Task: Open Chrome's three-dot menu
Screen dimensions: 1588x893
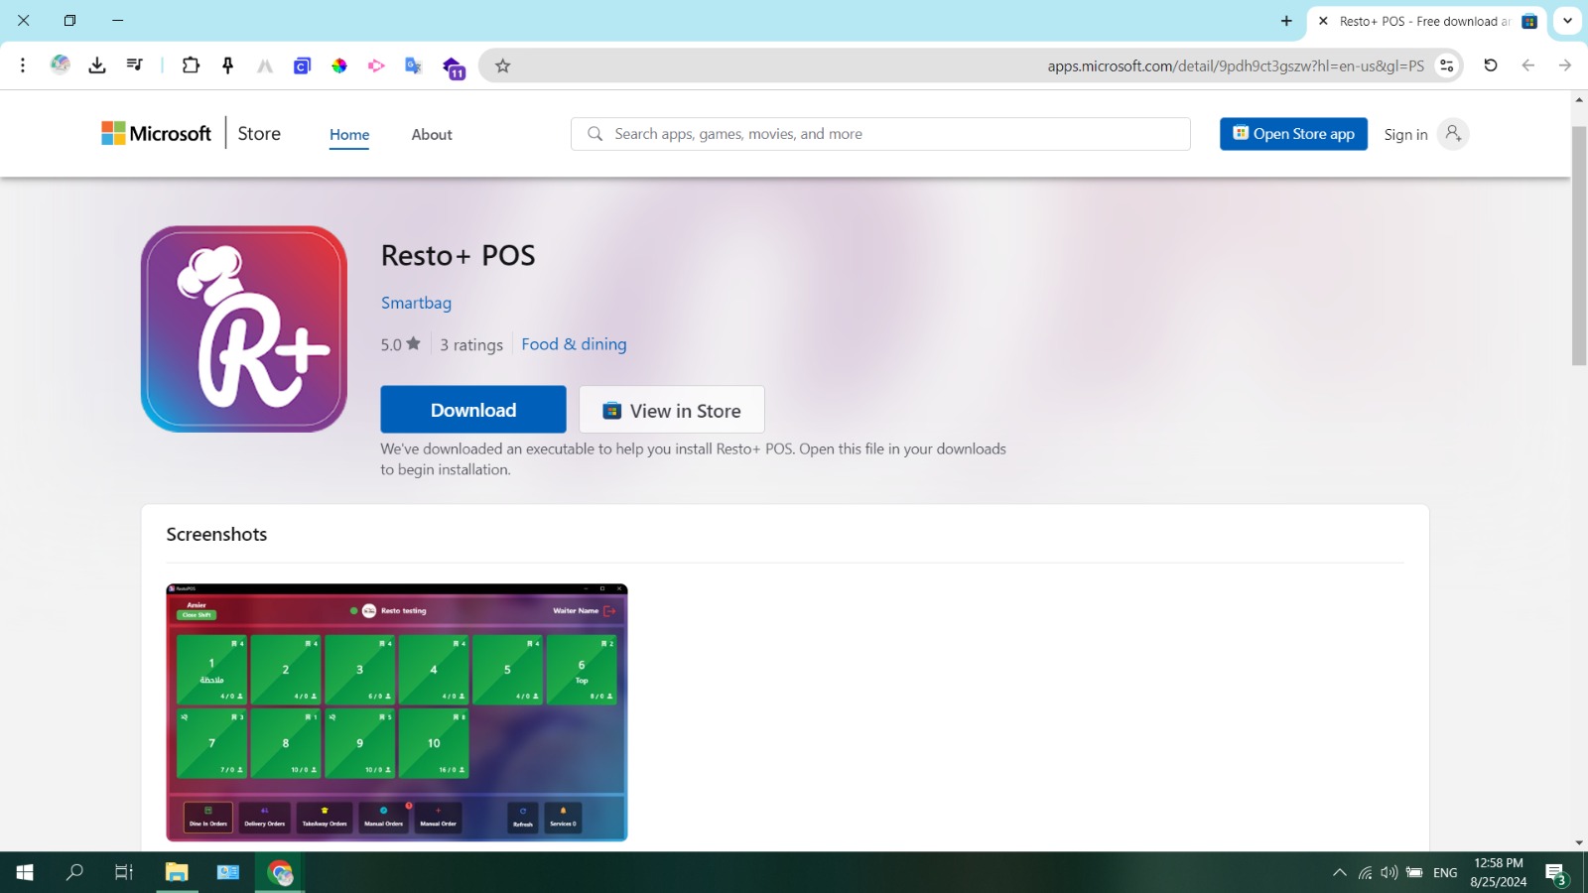Action: [x=22, y=65]
